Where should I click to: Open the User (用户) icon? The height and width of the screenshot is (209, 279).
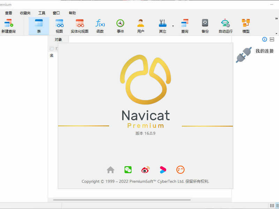(x=141, y=26)
